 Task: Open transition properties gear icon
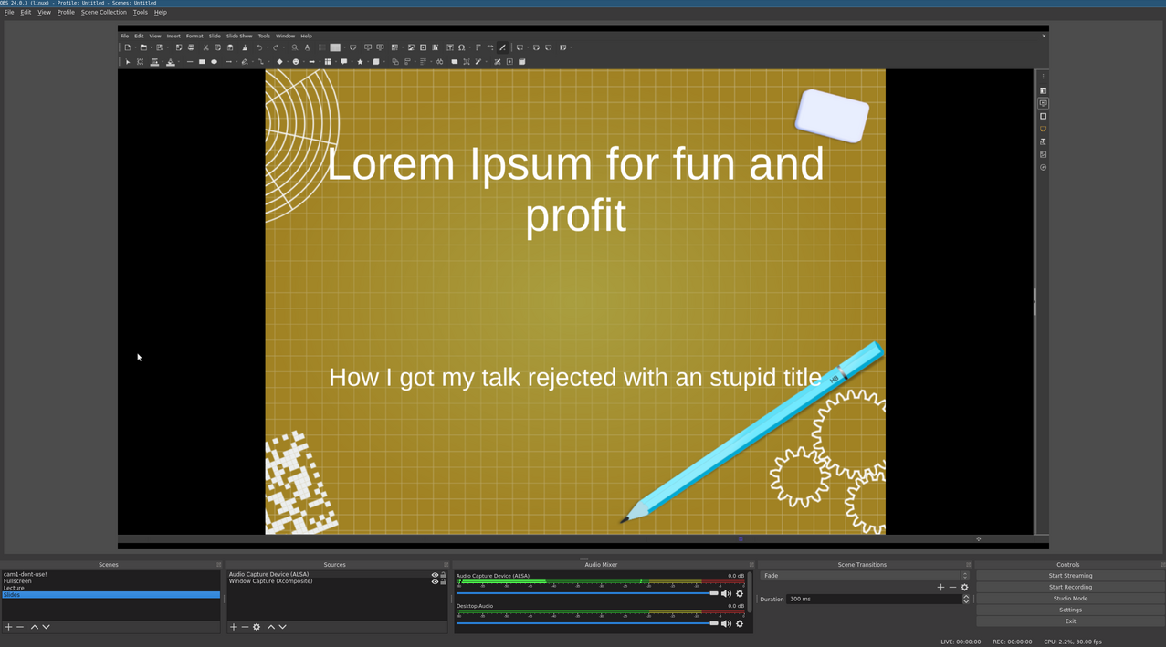[964, 588]
